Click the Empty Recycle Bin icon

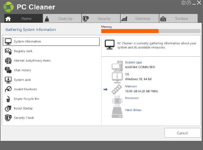pos(8,99)
